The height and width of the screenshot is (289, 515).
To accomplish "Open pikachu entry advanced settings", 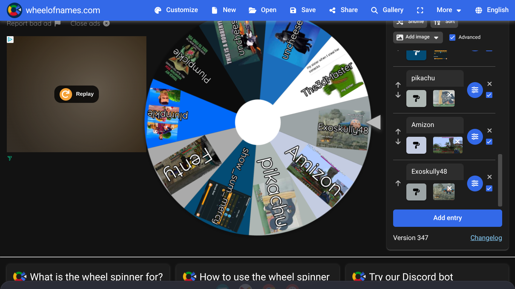I will pos(475,90).
